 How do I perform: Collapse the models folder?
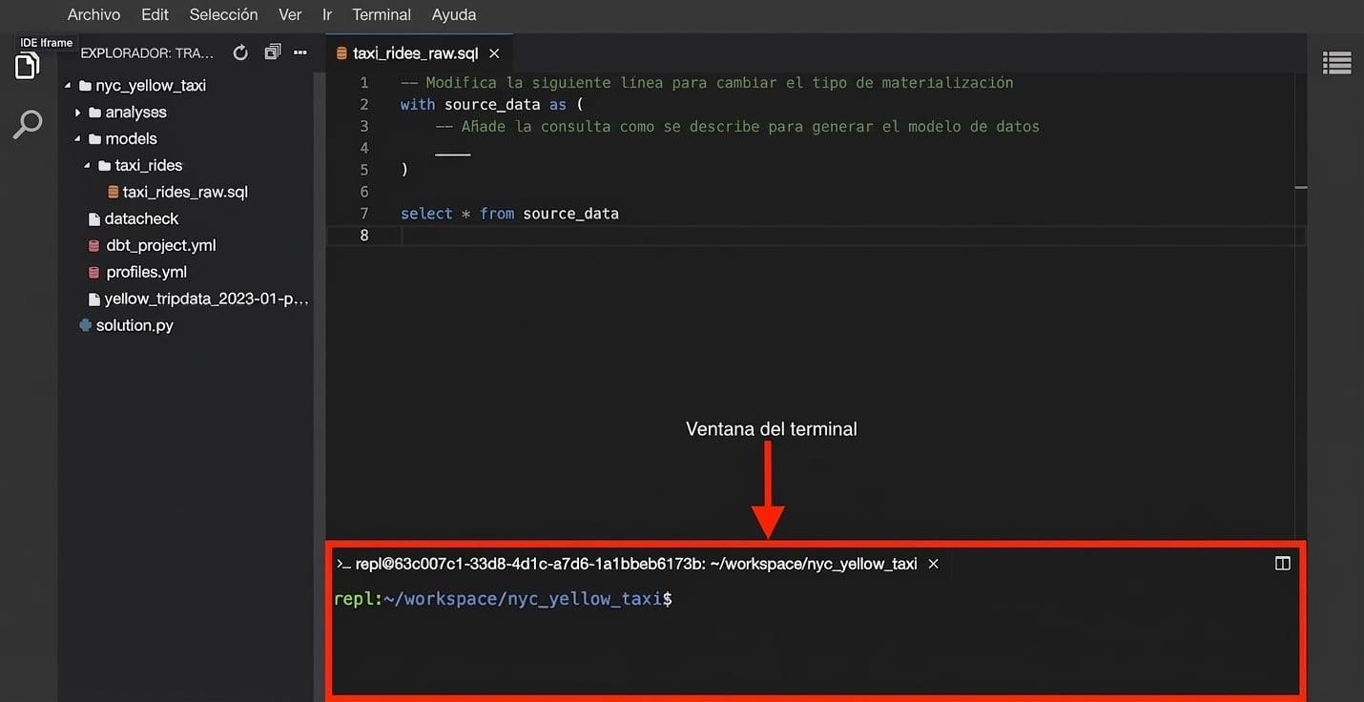[78, 138]
